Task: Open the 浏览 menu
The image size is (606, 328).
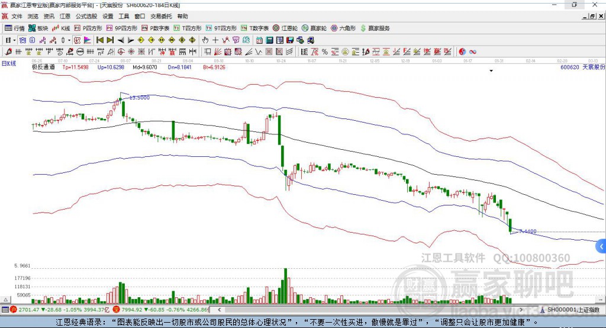Action: pos(33,16)
